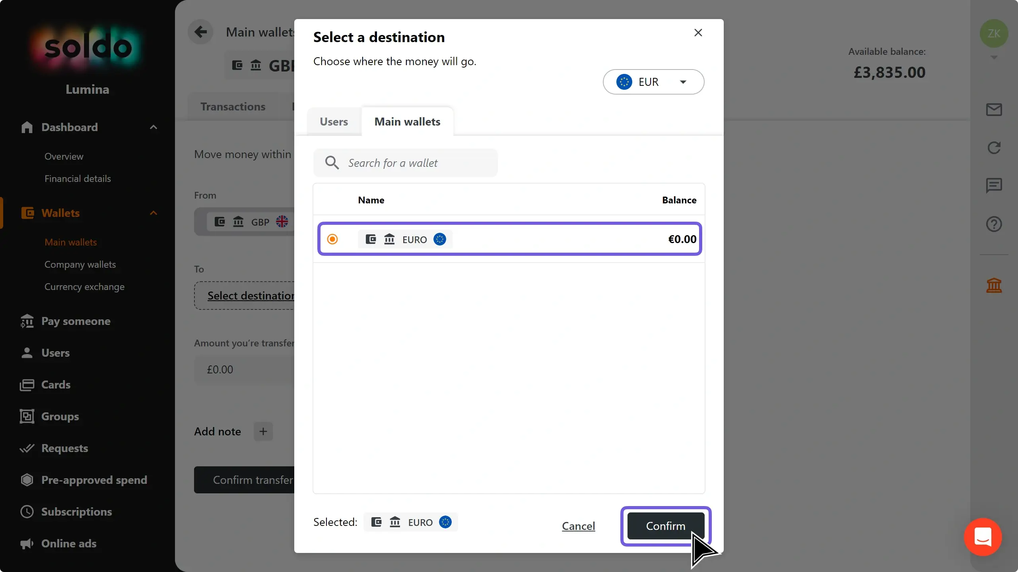The height and width of the screenshot is (572, 1018).
Task: Click the orange bank icon in right rail
Action: [994, 285]
